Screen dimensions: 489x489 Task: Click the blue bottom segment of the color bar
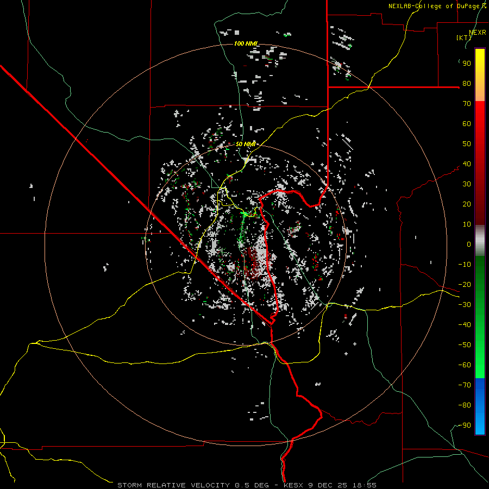click(480, 406)
